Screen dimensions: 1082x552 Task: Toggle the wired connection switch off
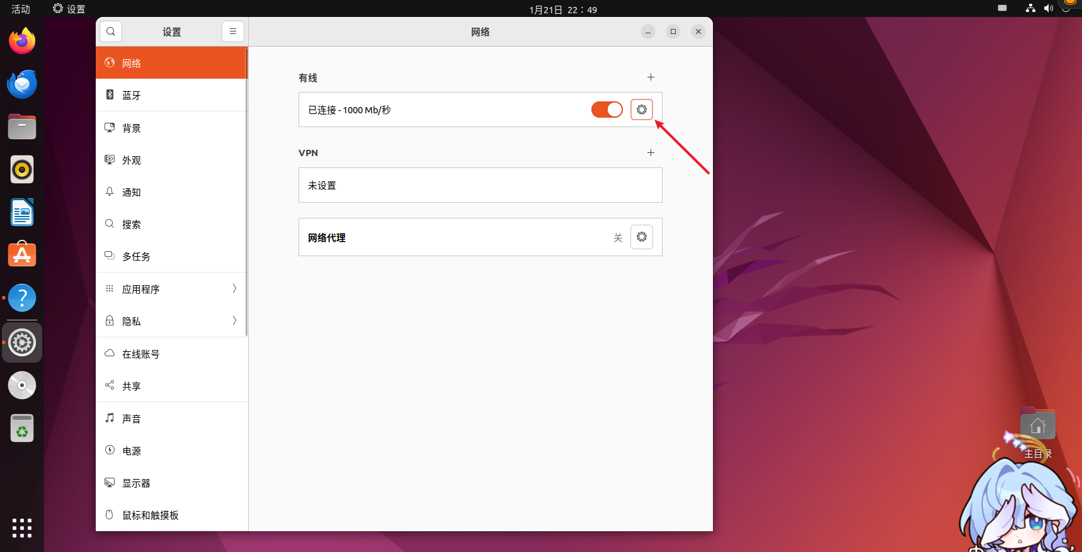coord(606,110)
